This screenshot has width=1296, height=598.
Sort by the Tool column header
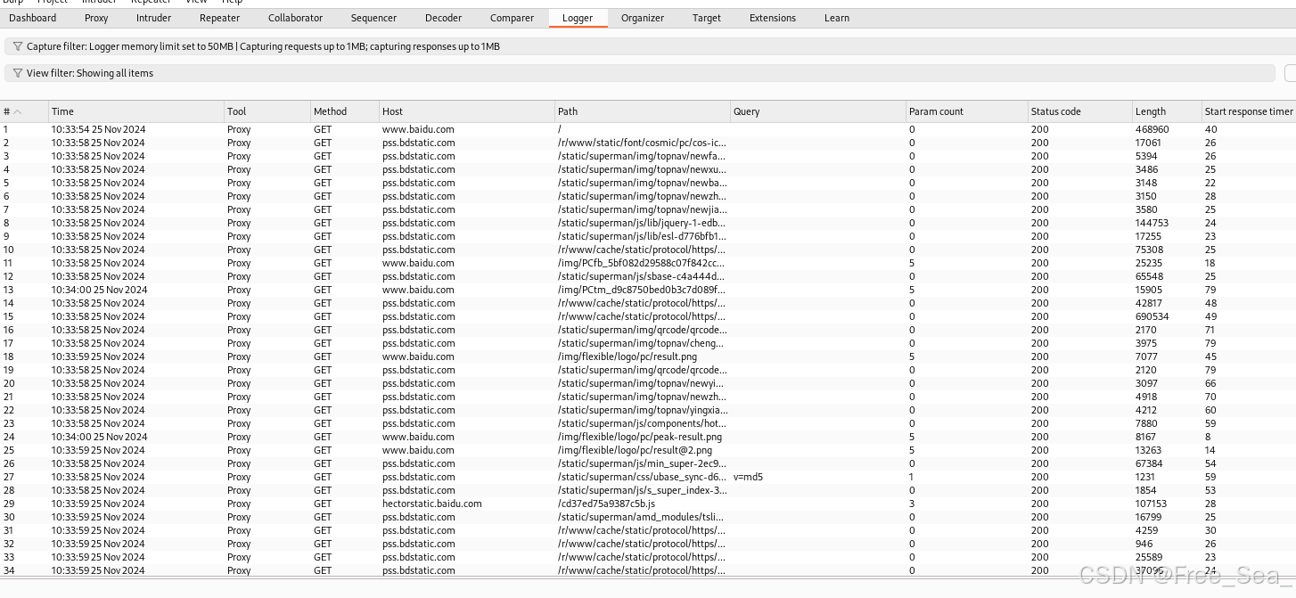[267, 111]
